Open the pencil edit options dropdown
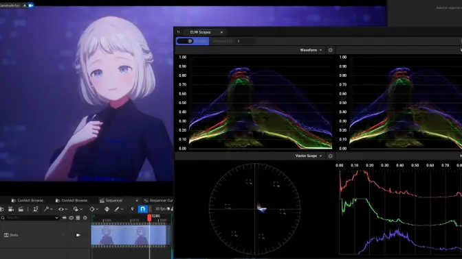 click(x=119, y=209)
